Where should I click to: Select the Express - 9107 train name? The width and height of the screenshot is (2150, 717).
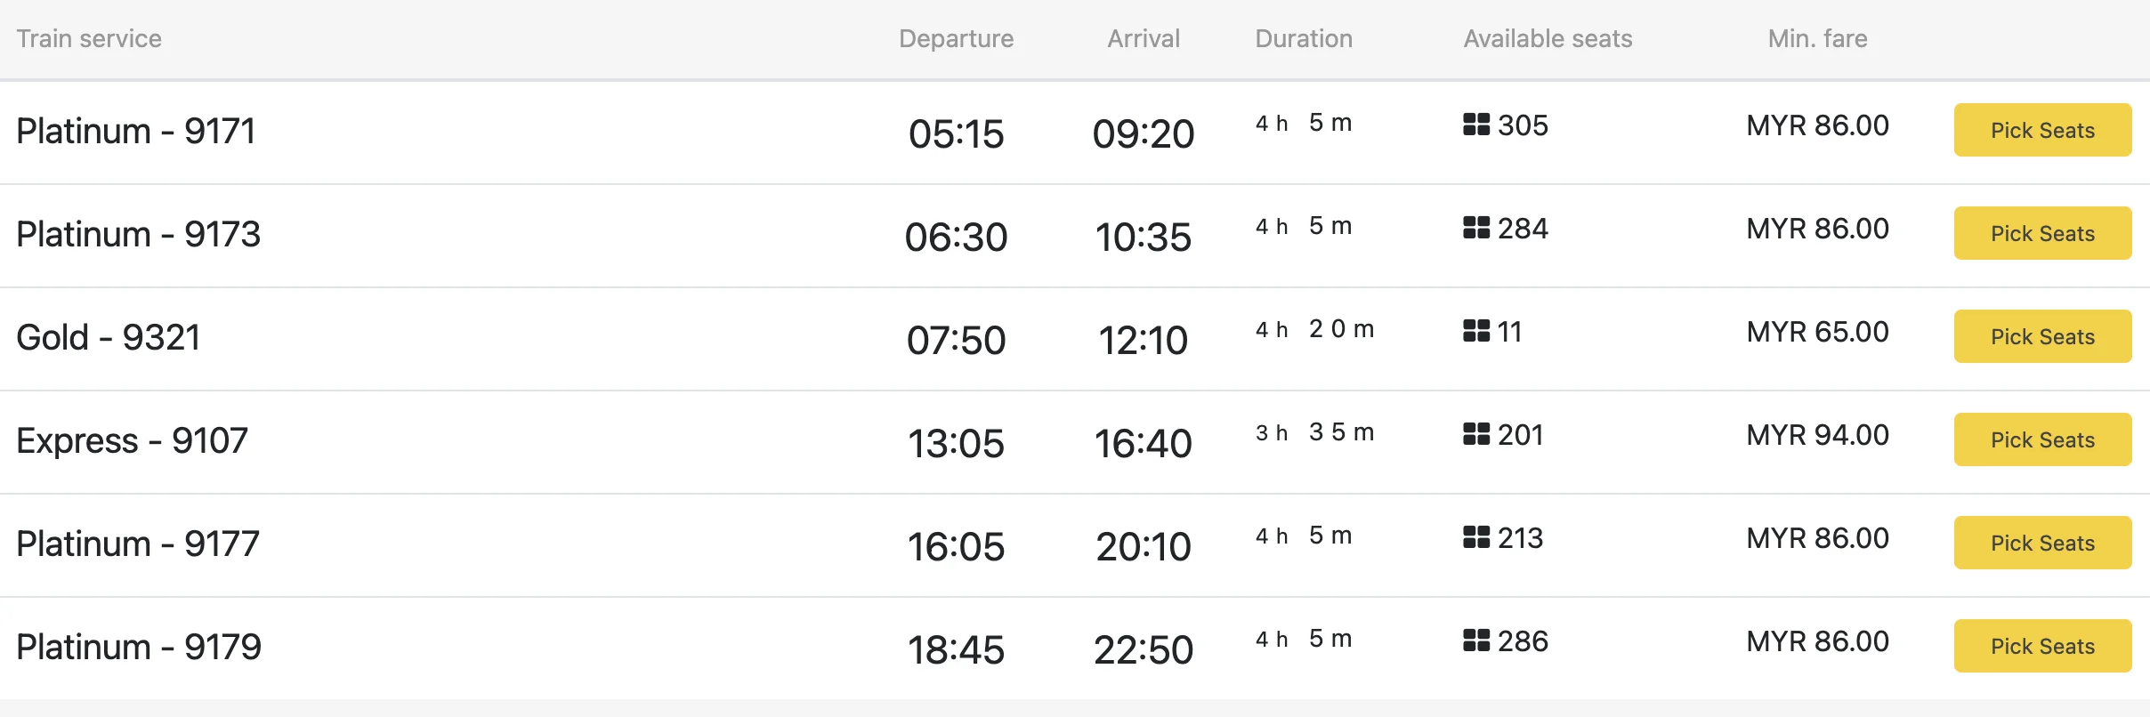point(132,440)
